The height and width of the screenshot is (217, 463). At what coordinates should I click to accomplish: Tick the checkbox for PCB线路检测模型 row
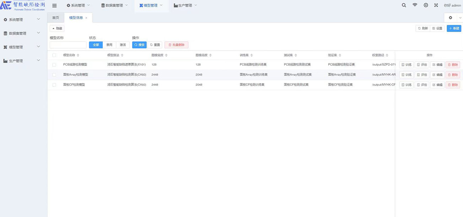point(54,65)
